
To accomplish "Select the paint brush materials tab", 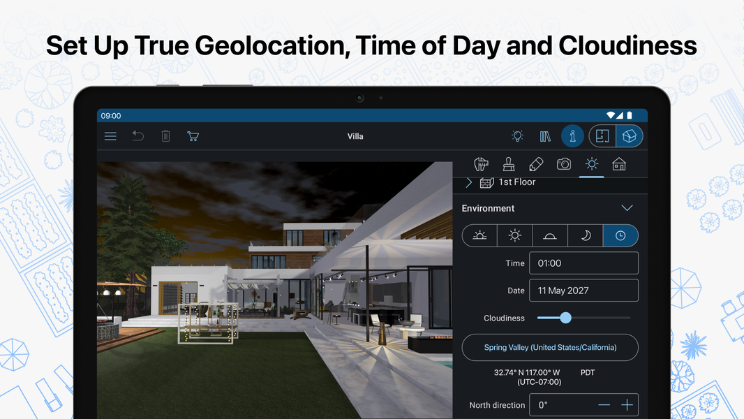I will (509, 164).
